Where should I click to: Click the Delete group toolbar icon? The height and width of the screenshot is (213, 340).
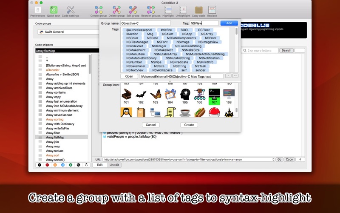click(116, 10)
